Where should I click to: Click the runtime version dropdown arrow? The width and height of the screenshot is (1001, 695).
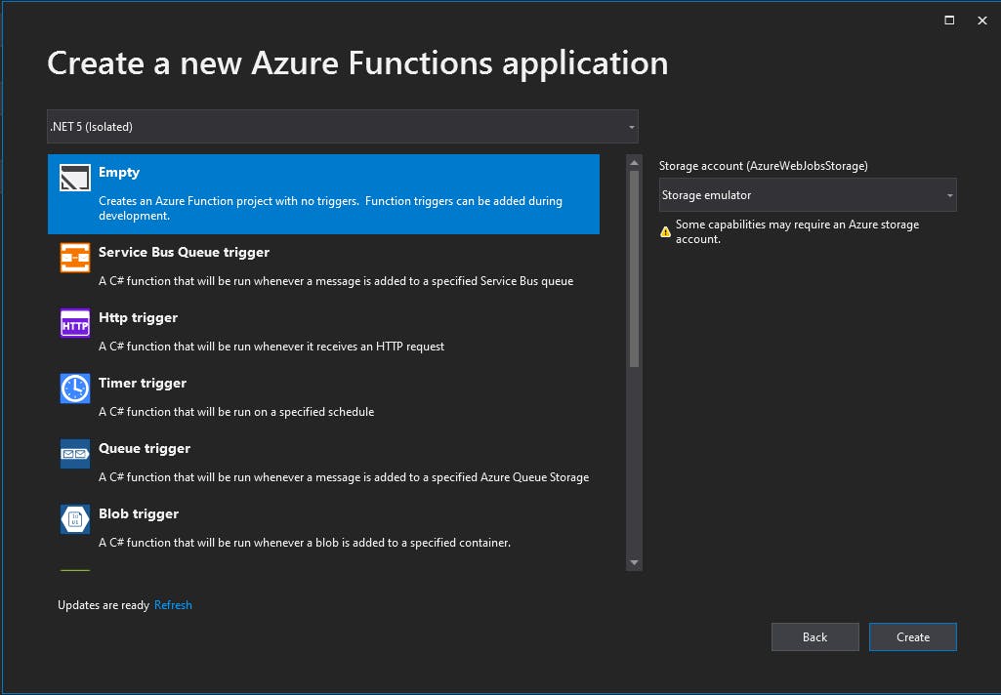[631, 127]
